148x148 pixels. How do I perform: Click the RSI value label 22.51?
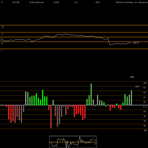tap(136, 43)
